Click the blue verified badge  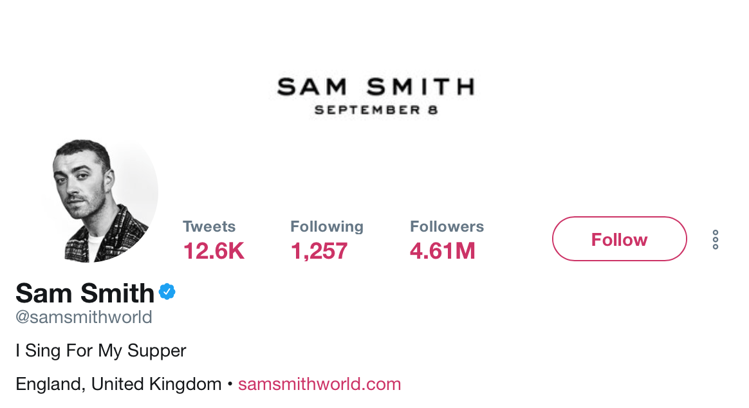tap(167, 292)
